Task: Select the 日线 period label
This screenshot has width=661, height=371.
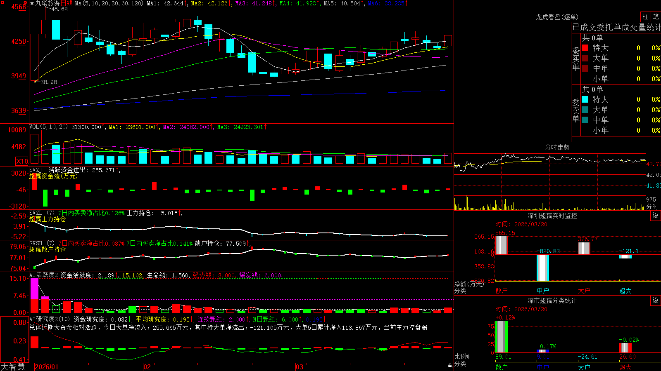Action: point(67,3)
